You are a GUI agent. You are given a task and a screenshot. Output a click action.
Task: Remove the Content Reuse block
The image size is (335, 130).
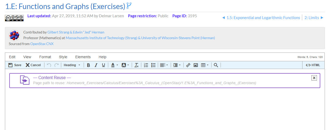(x=314, y=78)
